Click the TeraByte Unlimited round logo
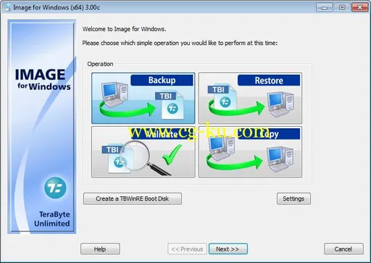The image size is (371, 263). (x=55, y=188)
